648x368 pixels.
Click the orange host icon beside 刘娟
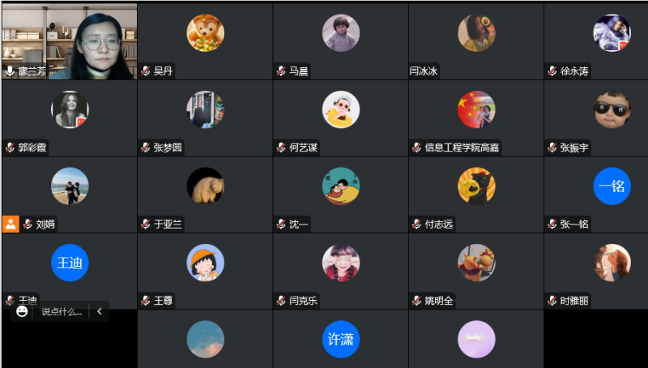pos(11,224)
